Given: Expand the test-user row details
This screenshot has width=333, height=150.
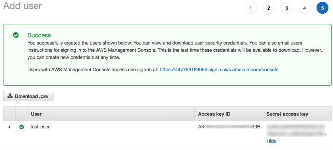Looking at the screenshot, I should (10, 127).
